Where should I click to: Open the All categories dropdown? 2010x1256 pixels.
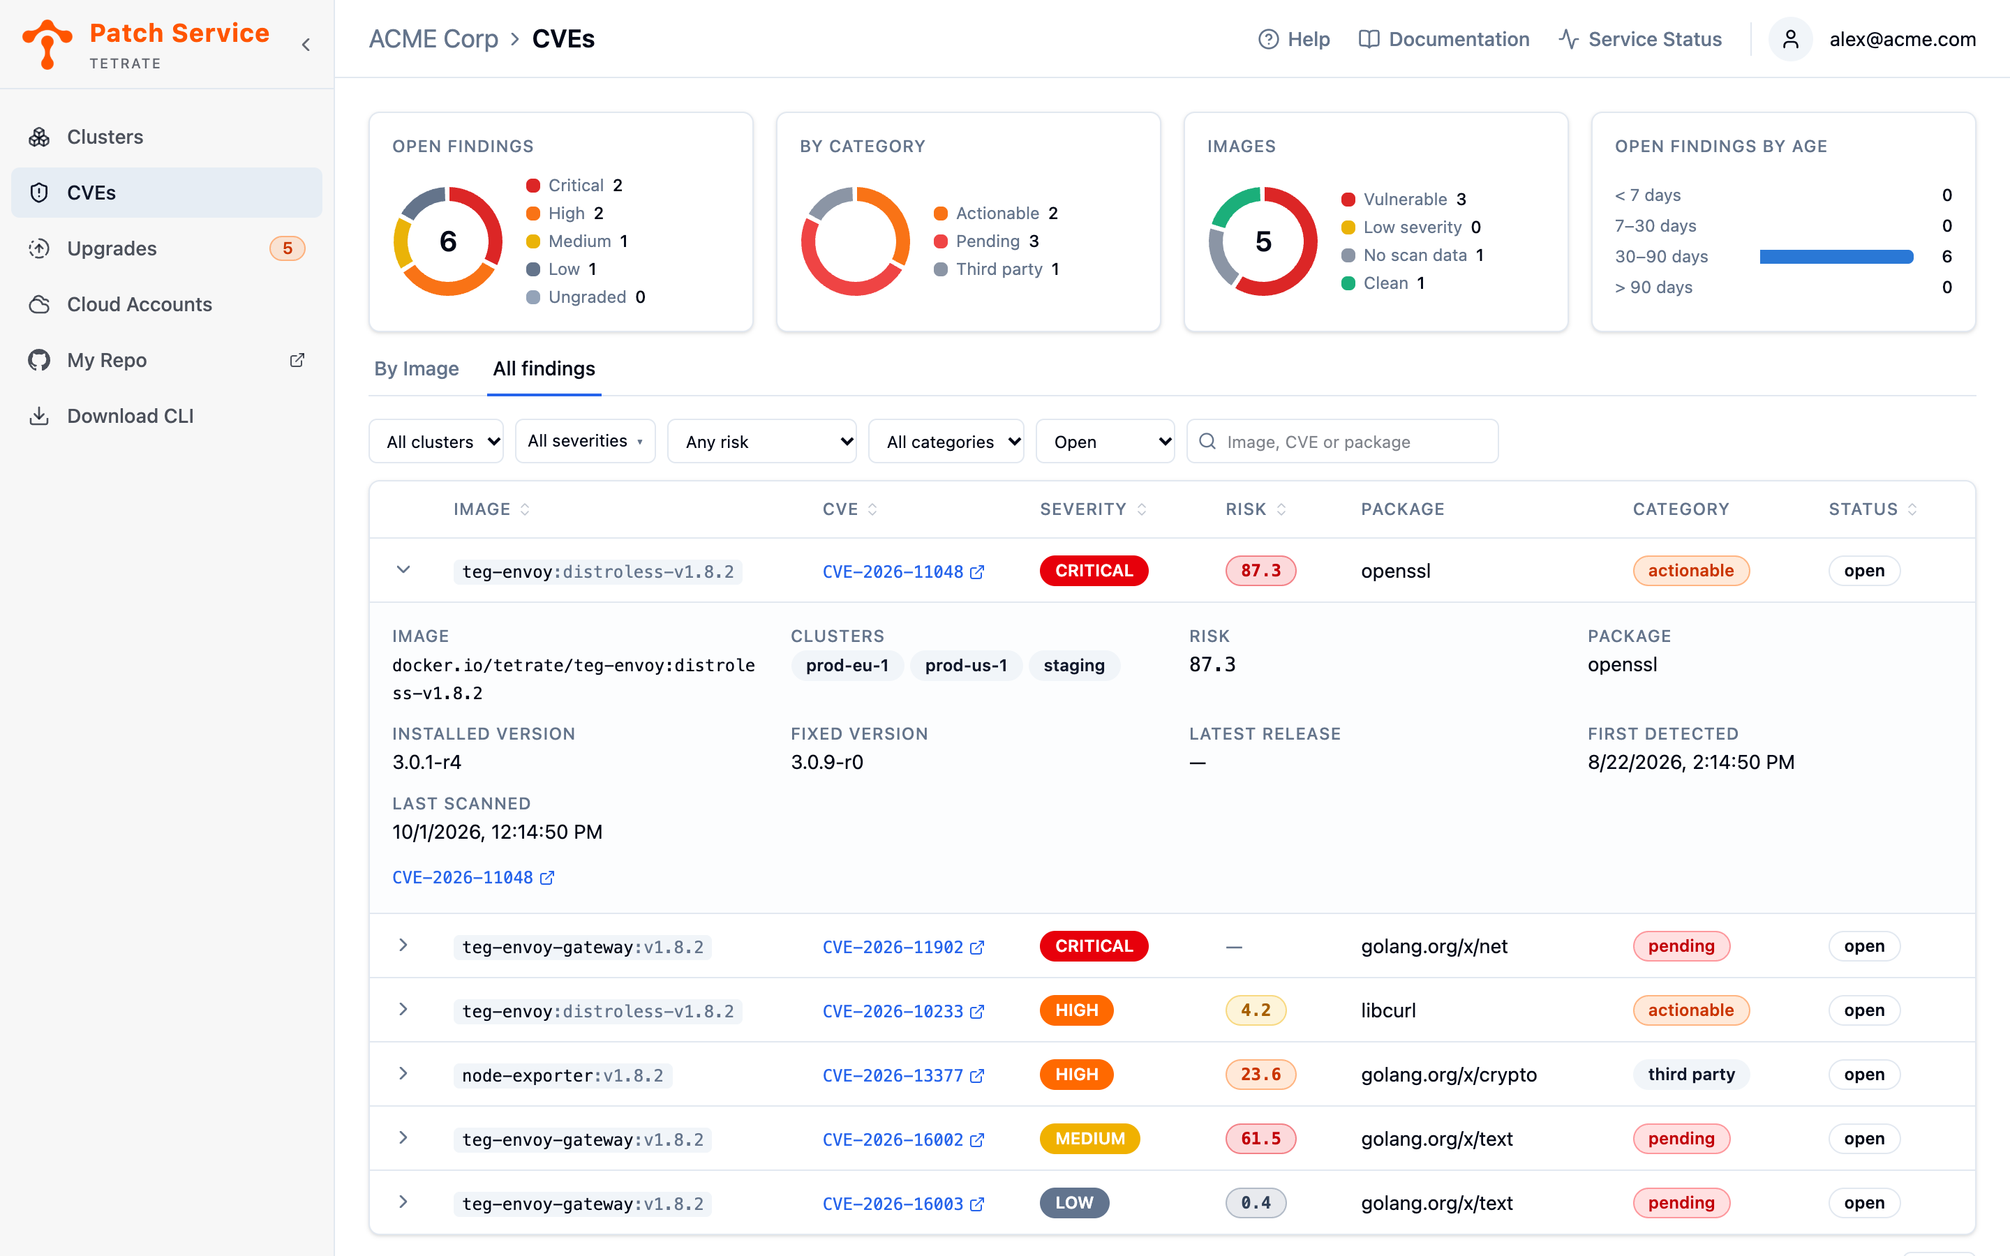click(946, 441)
